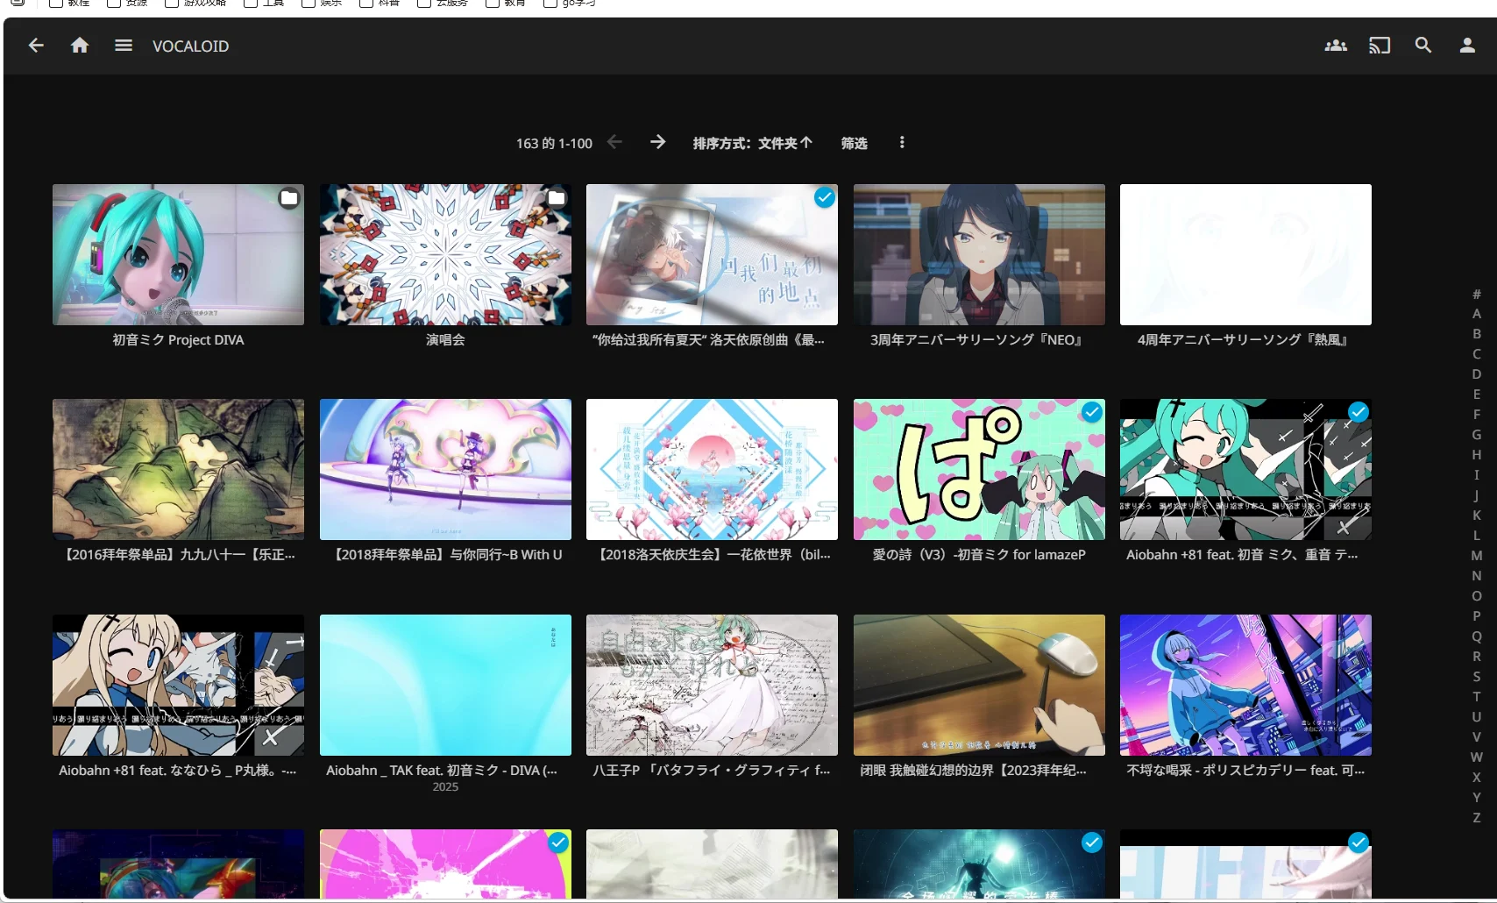Open 不埒な喝采 thumbnail
The height and width of the screenshot is (903, 1497).
tap(1245, 685)
